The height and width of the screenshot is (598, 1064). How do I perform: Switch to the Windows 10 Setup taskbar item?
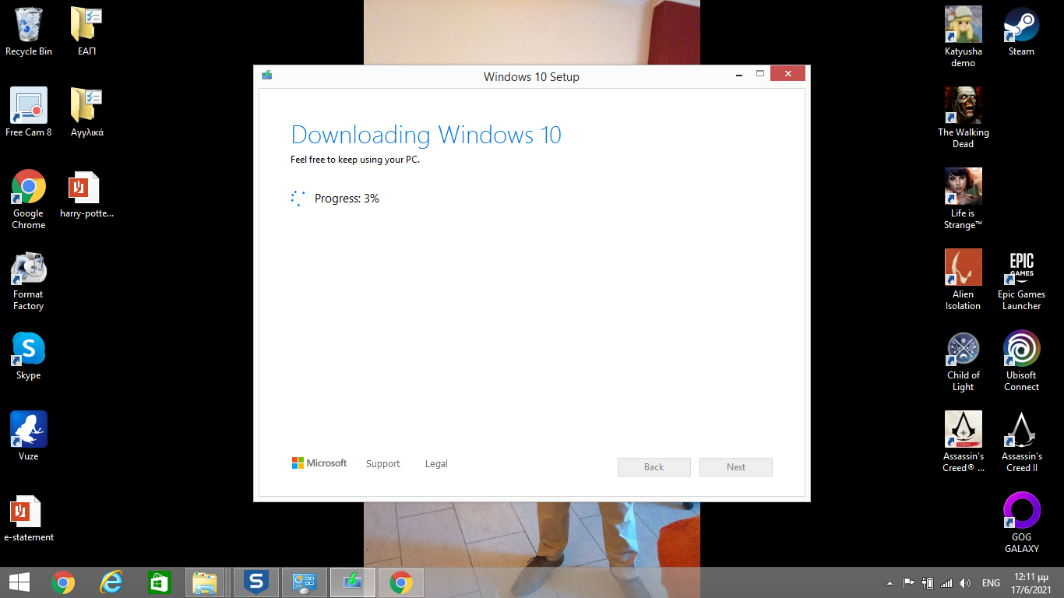[353, 582]
